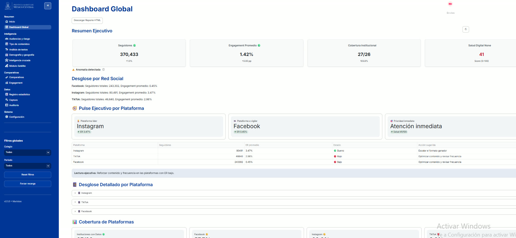Click the Engagement Promedio value 1.42%
Viewport: 516px width, 238px height.
[246, 54]
